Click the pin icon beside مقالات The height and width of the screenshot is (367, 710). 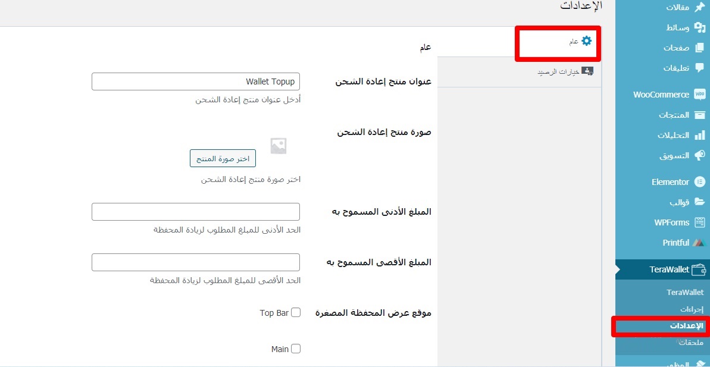tap(699, 8)
